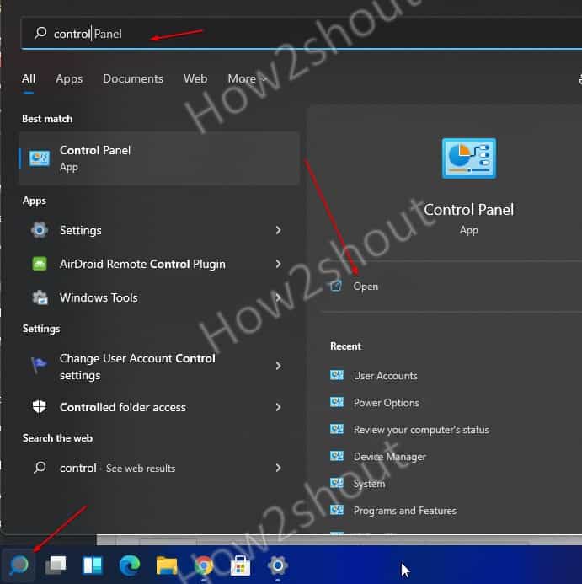Image resolution: width=582 pixels, height=584 pixels.
Task: Click the Controlled folder access shield icon
Action: coord(39,407)
